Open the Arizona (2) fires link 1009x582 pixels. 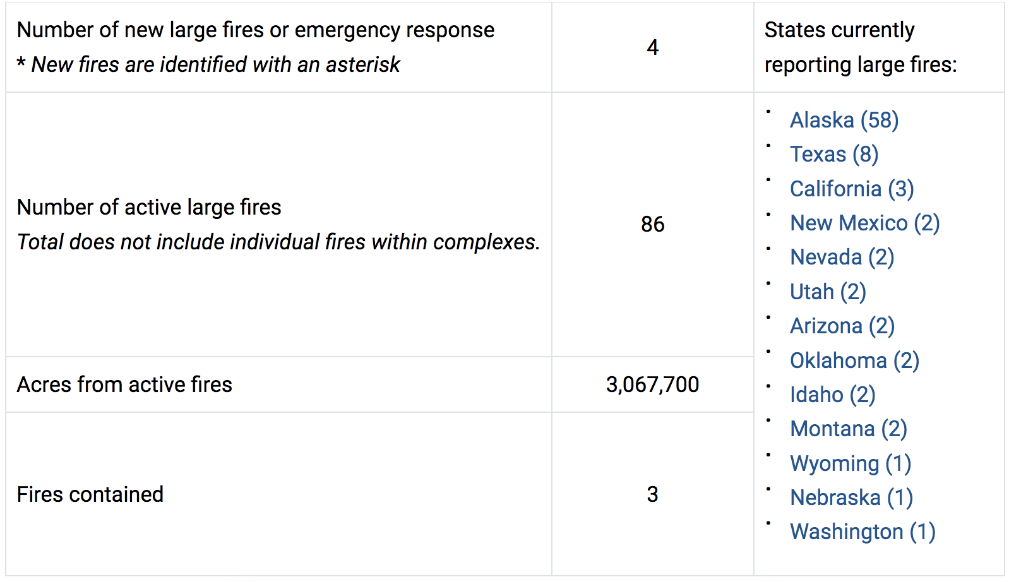(x=842, y=326)
